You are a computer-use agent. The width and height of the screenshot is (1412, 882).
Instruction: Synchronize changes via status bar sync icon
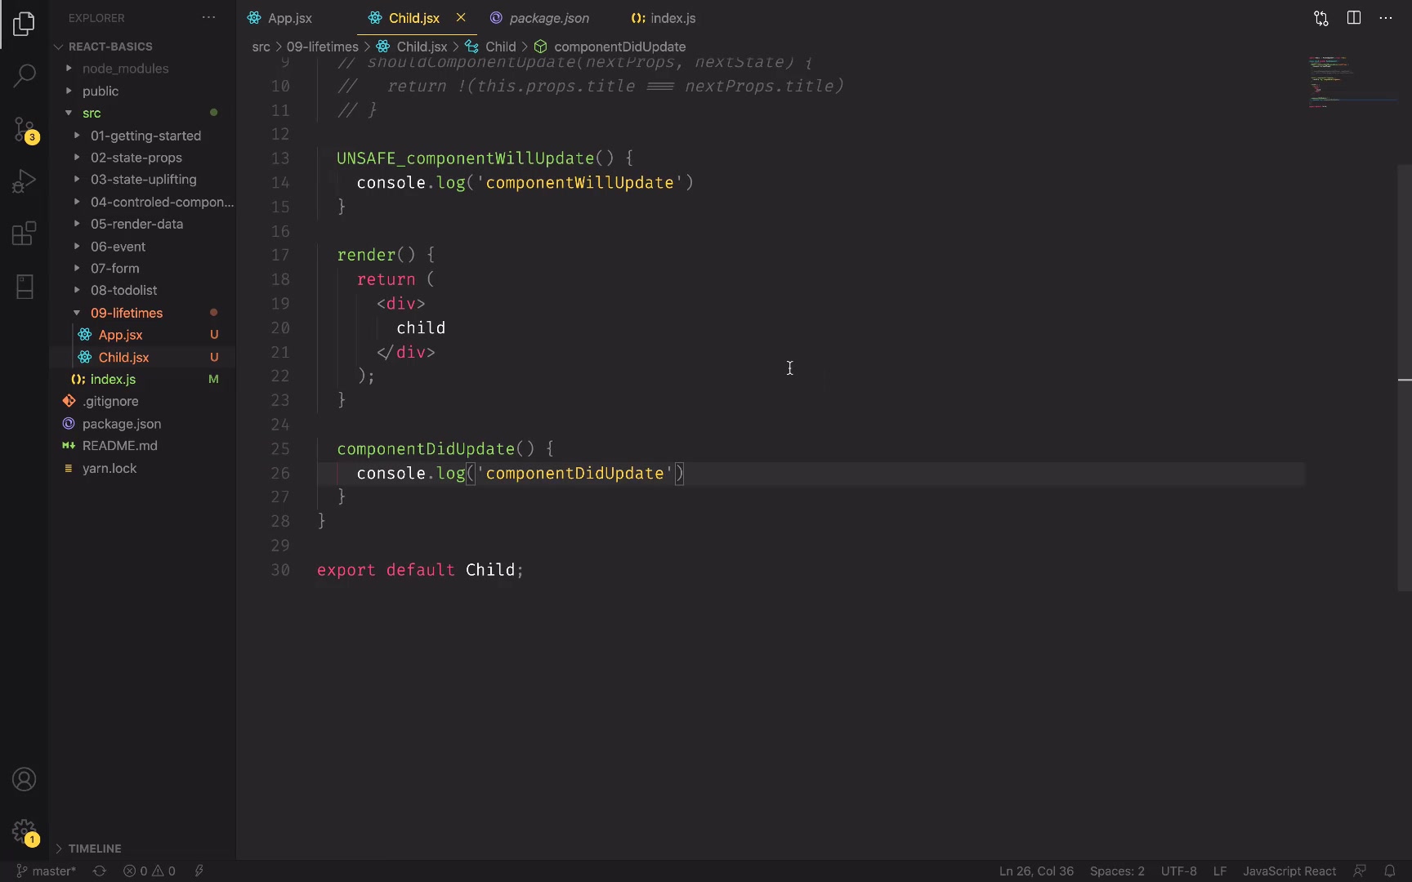coord(100,871)
